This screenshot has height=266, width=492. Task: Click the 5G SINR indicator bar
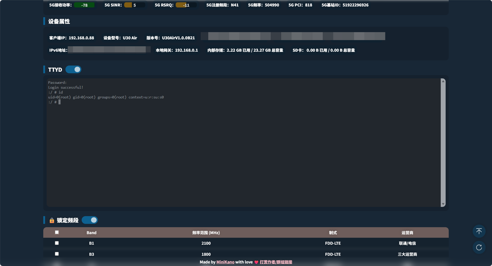tap(134, 5)
